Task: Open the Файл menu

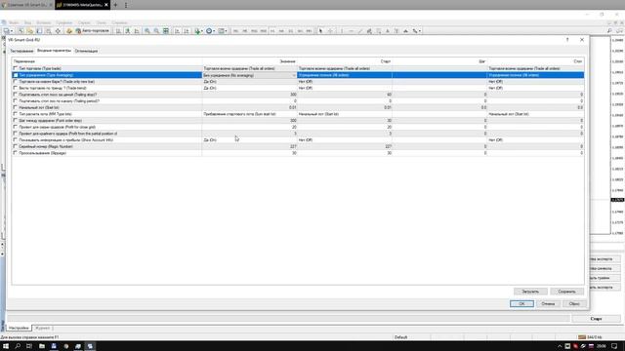Action: pyautogui.click(x=14, y=22)
